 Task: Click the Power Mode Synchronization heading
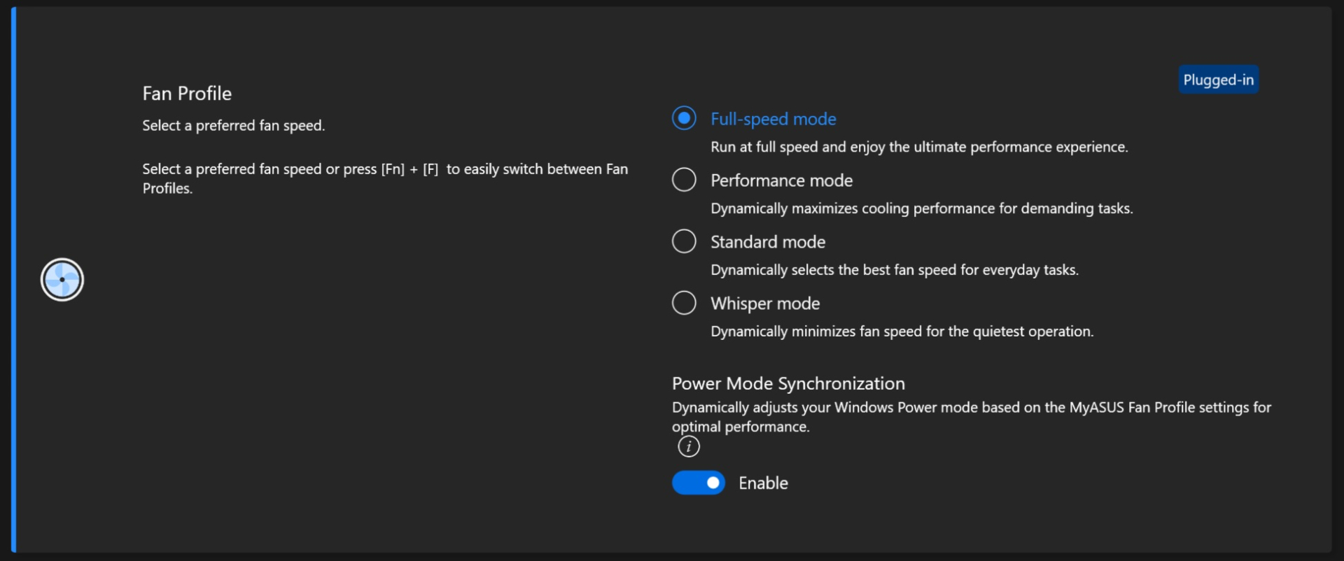[788, 383]
